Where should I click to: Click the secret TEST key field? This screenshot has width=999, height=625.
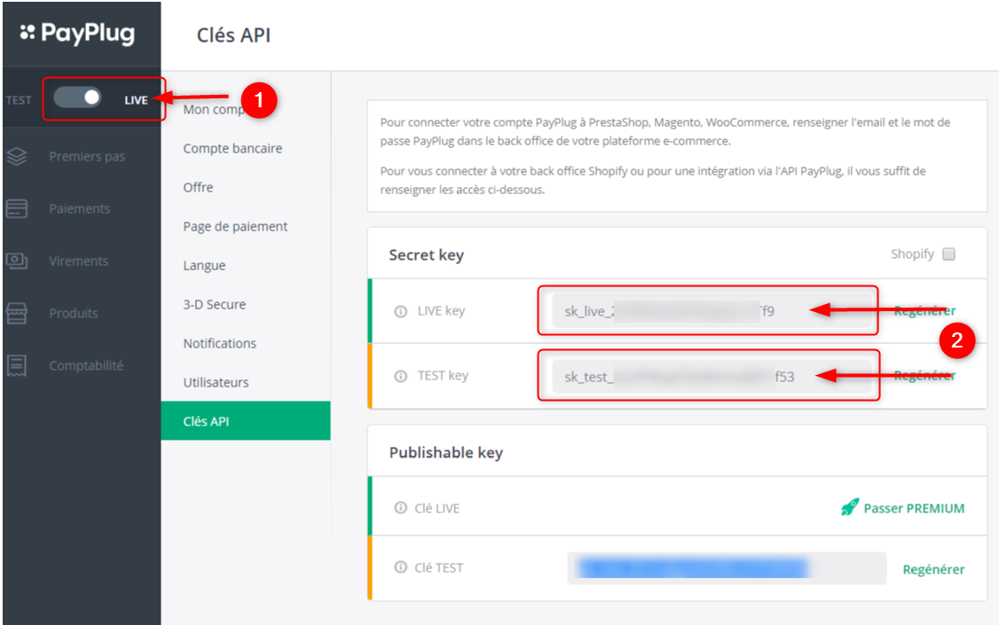point(711,376)
